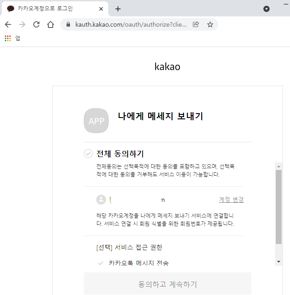The height and width of the screenshot is (295, 290).
Task: Bookmark this page with the star
Action: (x=210, y=24)
